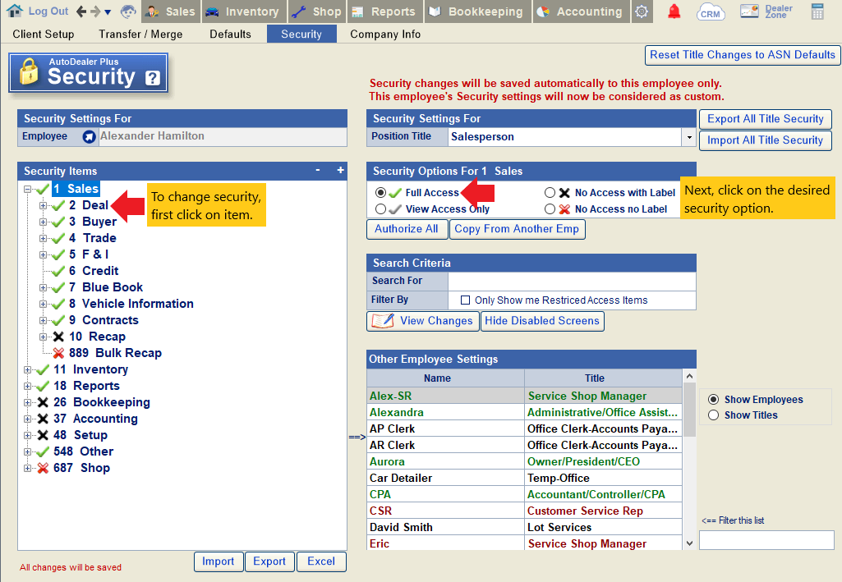Enable Only Show me Restricted Access Items
This screenshot has height=582, width=842.
[466, 300]
